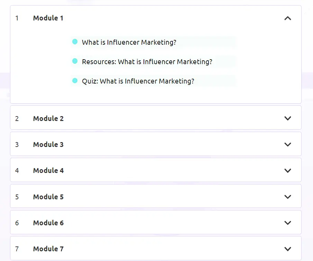This screenshot has height=261, width=313.
Task: Open the 'What is Influencer Marketing?' lesson
Action: [129, 43]
